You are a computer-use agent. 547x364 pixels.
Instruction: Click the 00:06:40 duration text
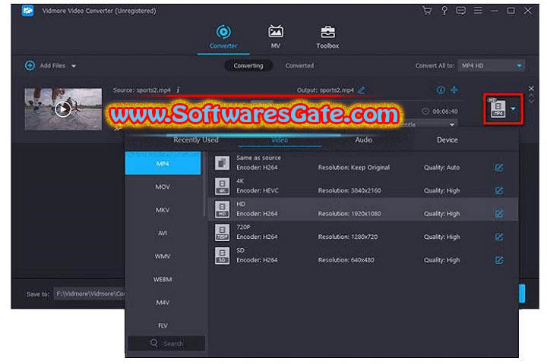445,111
